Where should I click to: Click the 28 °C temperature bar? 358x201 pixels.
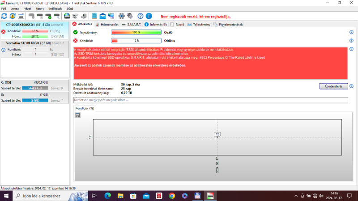(x=35, y=36)
